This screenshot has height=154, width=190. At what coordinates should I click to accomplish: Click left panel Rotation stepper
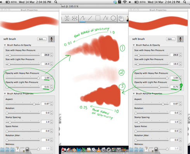click(52, 113)
